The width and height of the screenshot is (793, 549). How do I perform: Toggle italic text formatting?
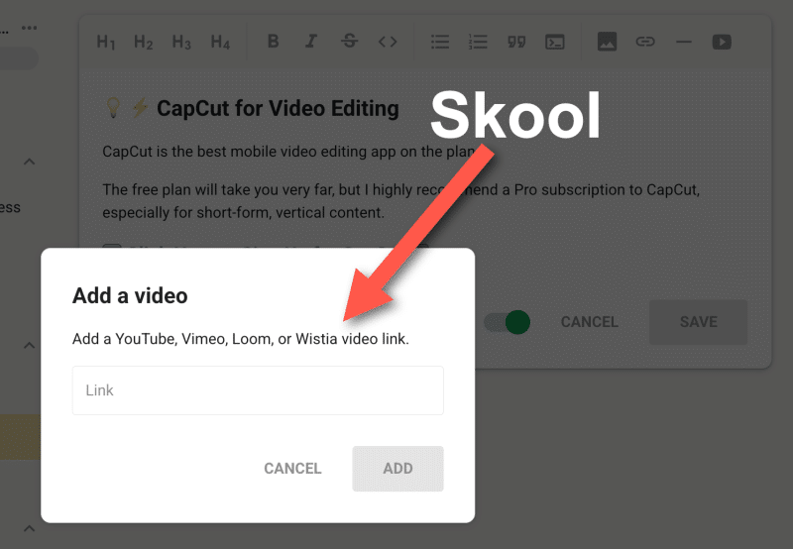(311, 41)
